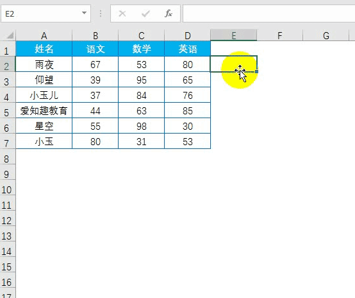Open the Name Box dropdown arrow
Viewport: 355px width, 298px height.
coord(84,13)
